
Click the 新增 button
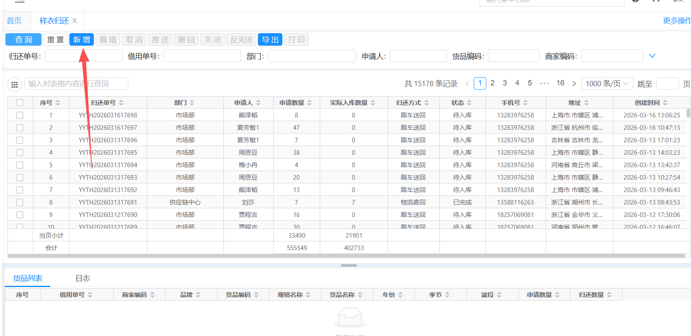(81, 40)
